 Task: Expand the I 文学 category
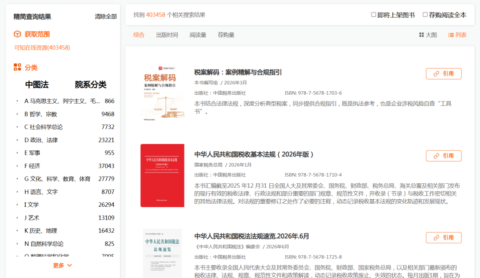click(x=17, y=205)
